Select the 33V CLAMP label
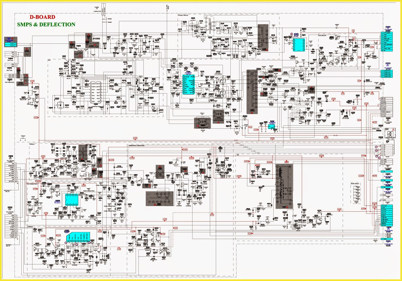The height and width of the screenshot is (281, 402). coord(345,118)
